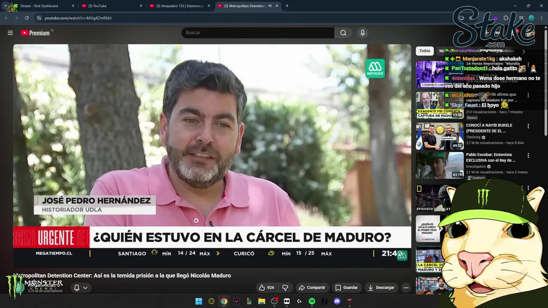Open Chrome three-dot menu
Screen dimensions: 548x308
coord(542,18)
